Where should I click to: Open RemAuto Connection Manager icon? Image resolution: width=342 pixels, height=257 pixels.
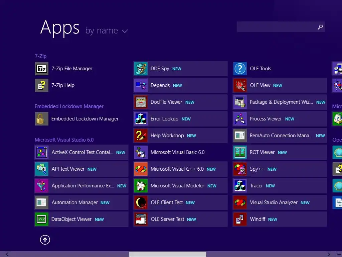pos(240,136)
